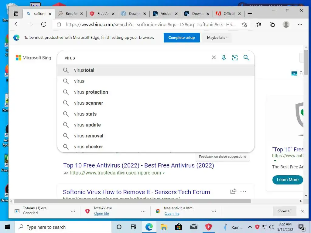The height and width of the screenshot is (233, 311).
Task: Select the virus protection suggestion
Action: [x=156, y=92]
